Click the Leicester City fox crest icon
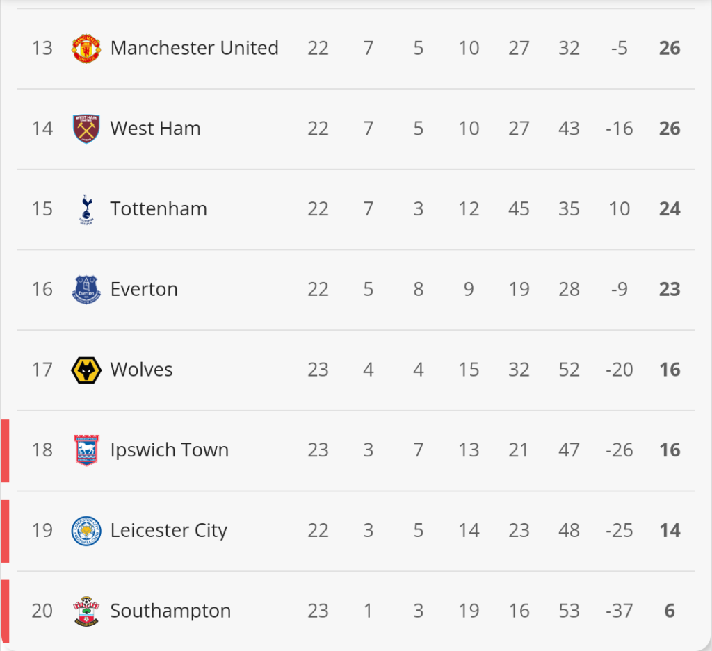The width and height of the screenshot is (712, 651). (86, 531)
